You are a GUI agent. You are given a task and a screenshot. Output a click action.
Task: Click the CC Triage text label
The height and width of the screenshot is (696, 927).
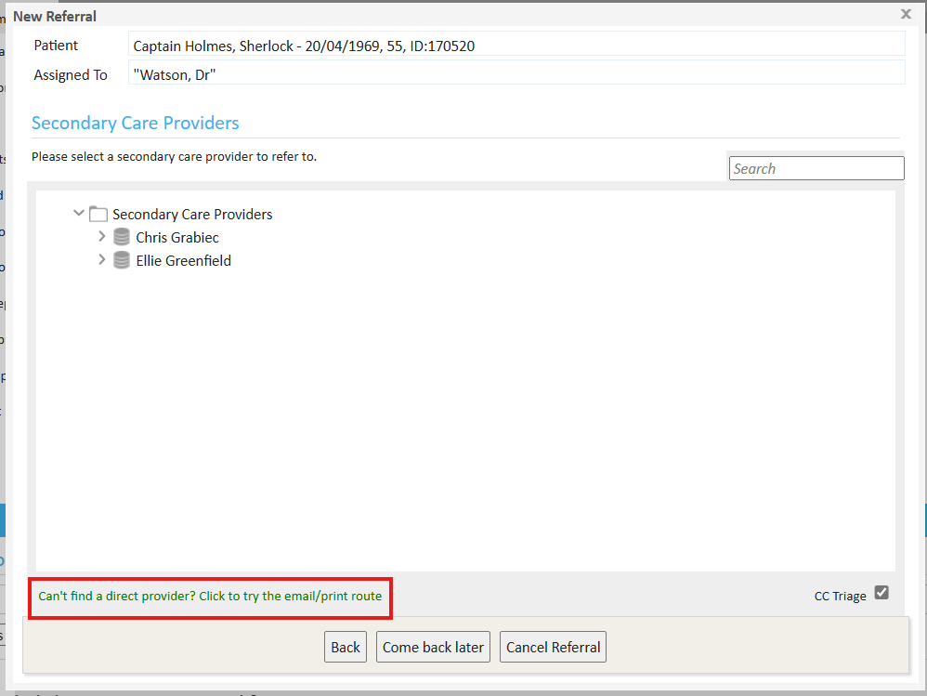(840, 597)
